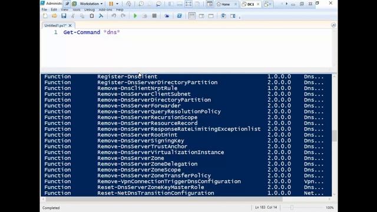Screen dimensions: 377x212
Task: Click the Ln 183 Col 14 status indicator
Action: [x=266, y=207]
